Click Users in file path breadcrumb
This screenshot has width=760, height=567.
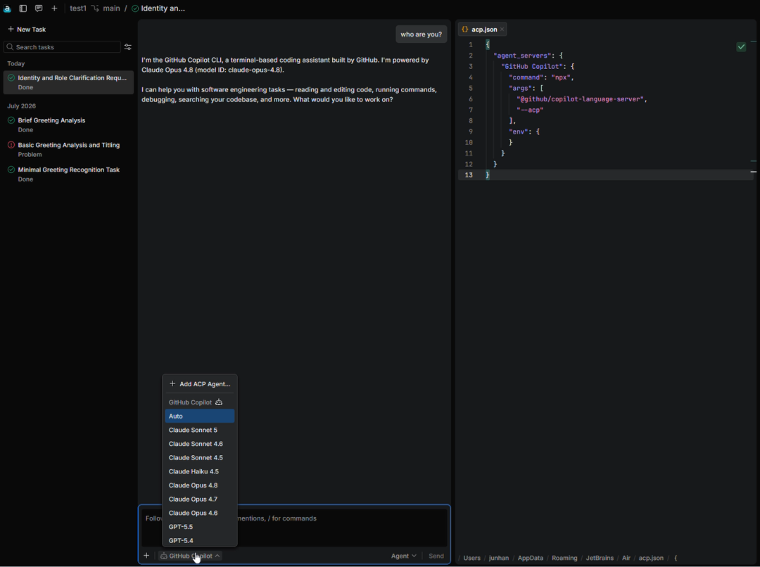471,558
